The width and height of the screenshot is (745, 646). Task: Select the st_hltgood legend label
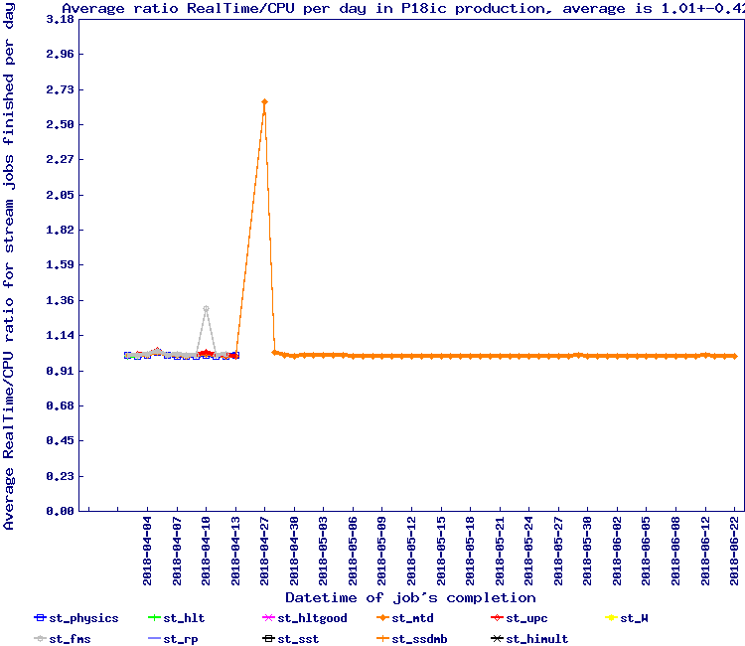312,618
